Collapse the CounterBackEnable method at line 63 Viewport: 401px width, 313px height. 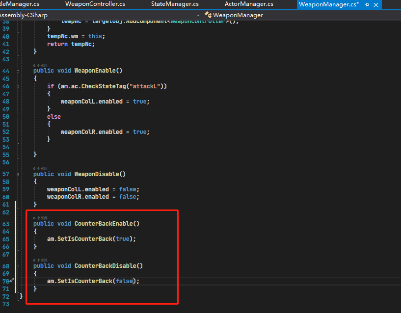point(18,224)
